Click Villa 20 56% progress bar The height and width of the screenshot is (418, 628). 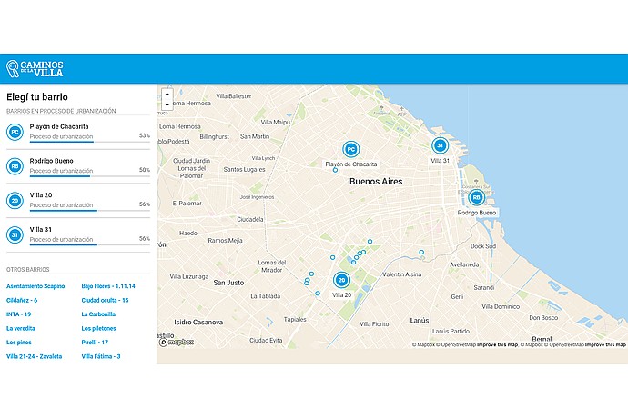coord(90,210)
